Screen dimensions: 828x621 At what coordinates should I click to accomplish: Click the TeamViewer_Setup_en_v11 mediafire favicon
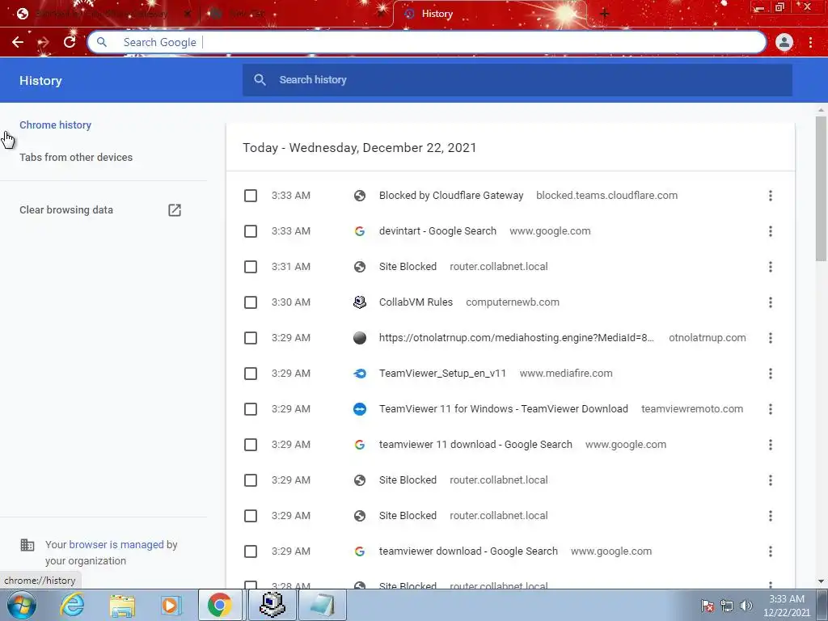tap(360, 374)
